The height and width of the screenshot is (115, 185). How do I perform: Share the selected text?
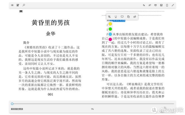pyautogui.click(x=135, y=17)
